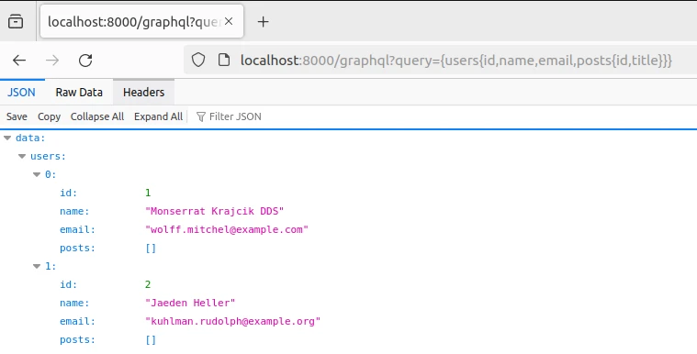Click the Copy button
Viewport: 697px width, 354px height.
click(49, 116)
